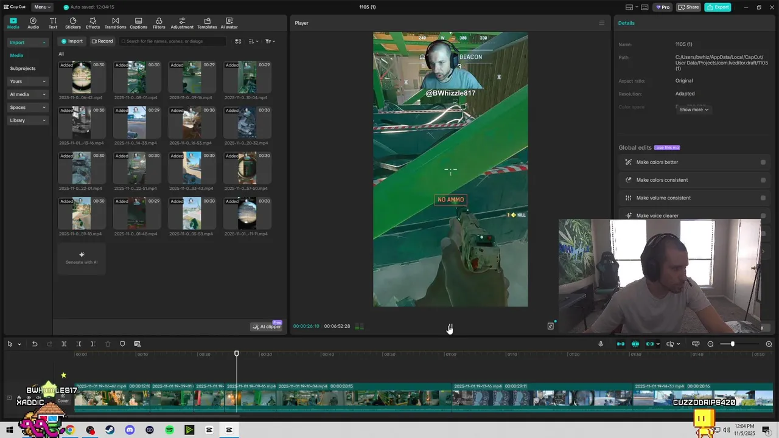Toggle auto snapping in timeline
Viewport: 779px width, 438px height.
coord(635,344)
